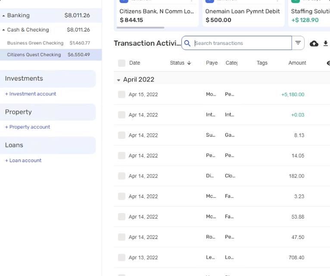This screenshot has height=276, width=330.
Task: Select the checkbox for the 53.88 transaction
Action: pyautogui.click(x=121, y=216)
